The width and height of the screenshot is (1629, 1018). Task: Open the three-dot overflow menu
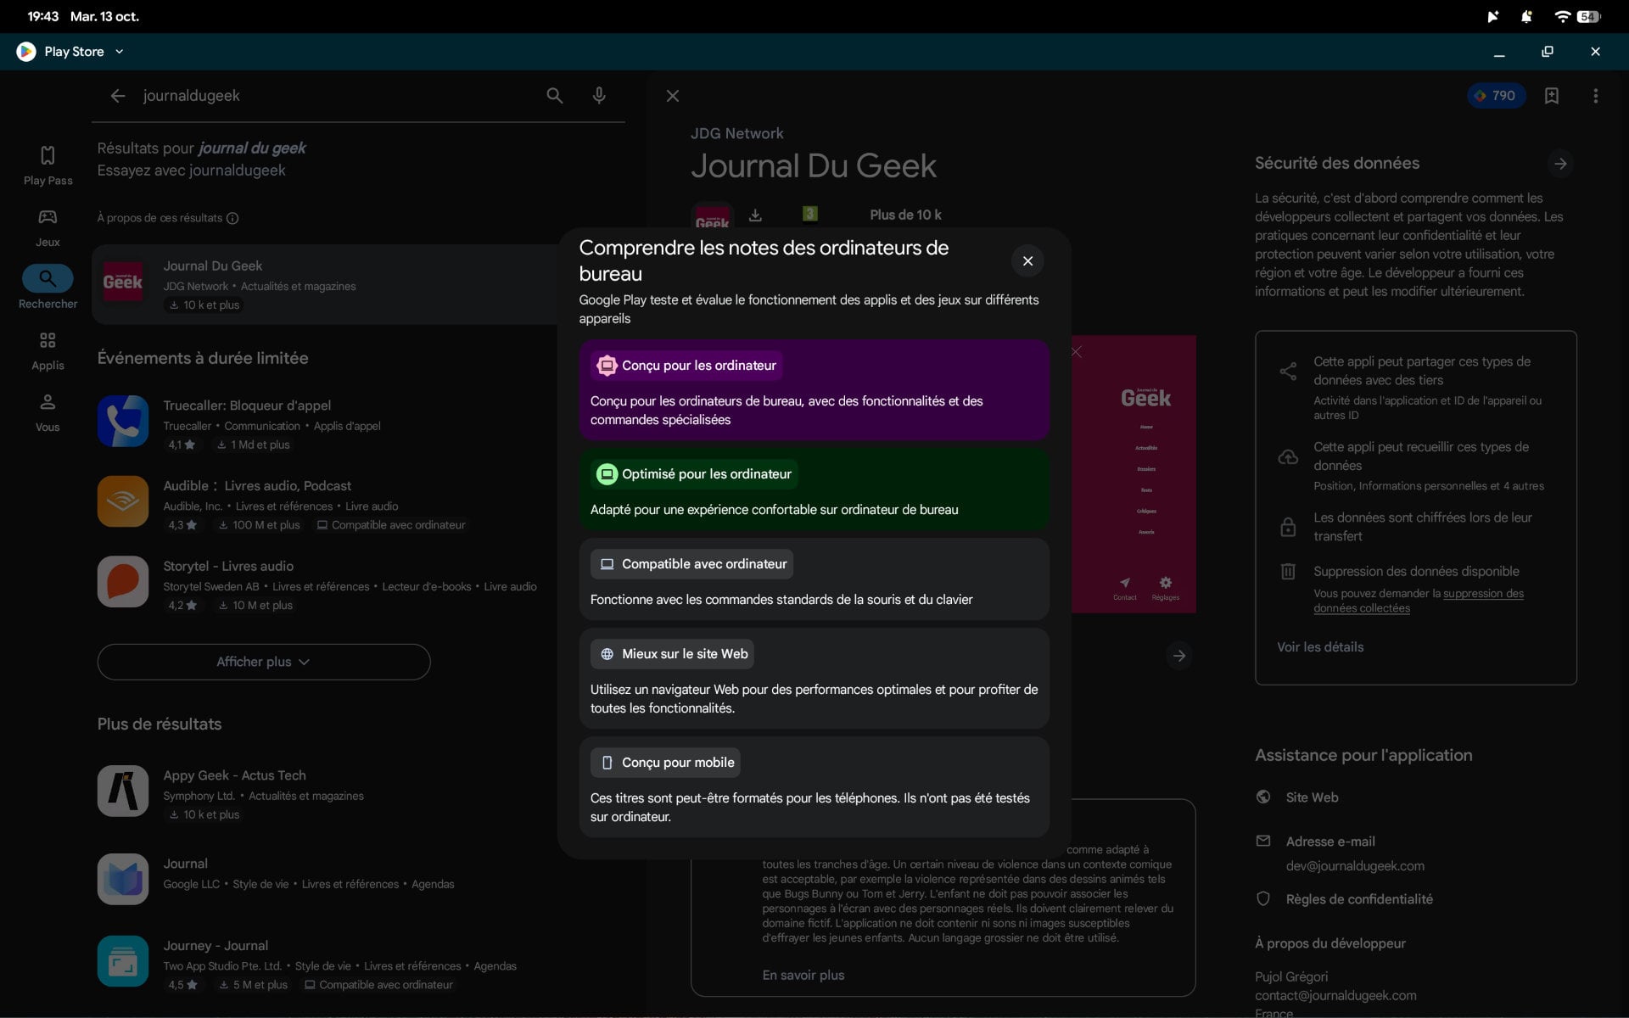[x=1595, y=96]
